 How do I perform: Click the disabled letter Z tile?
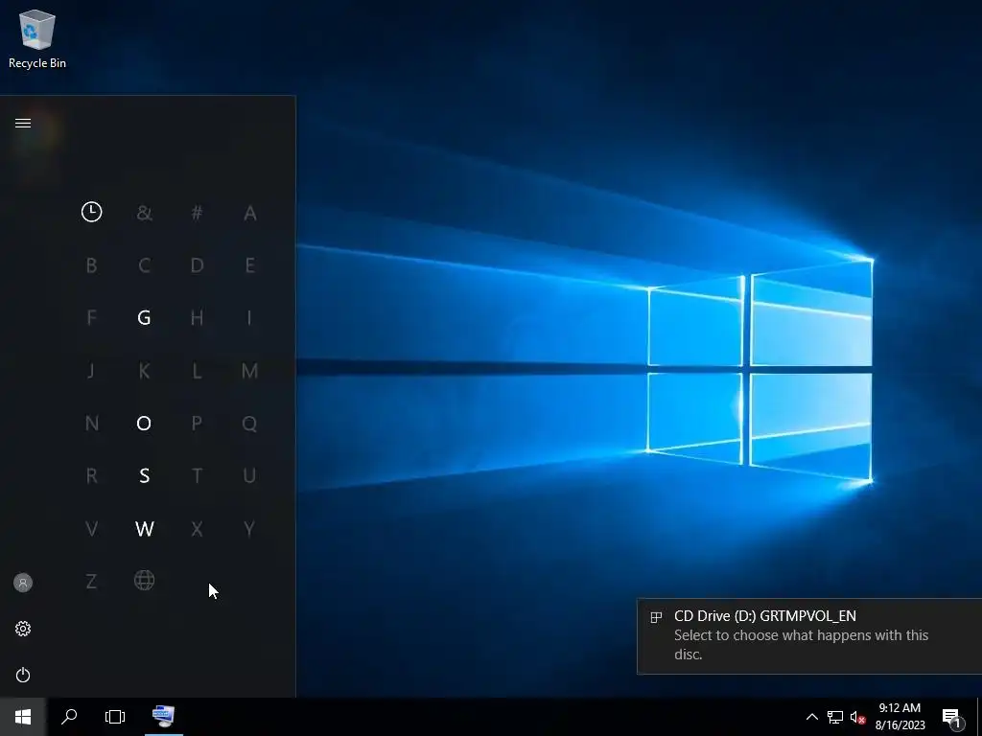(91, 582)
